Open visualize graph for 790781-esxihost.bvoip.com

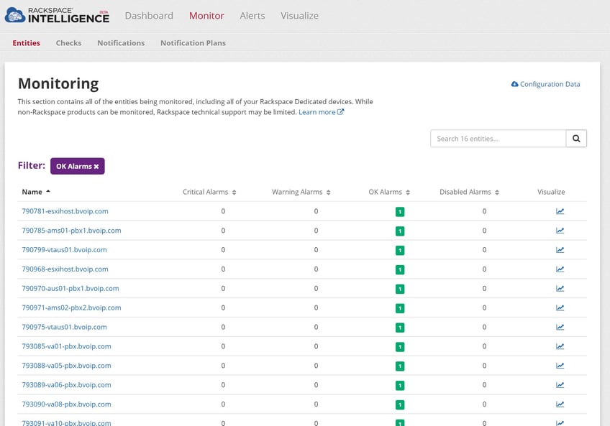coord(560,211)
